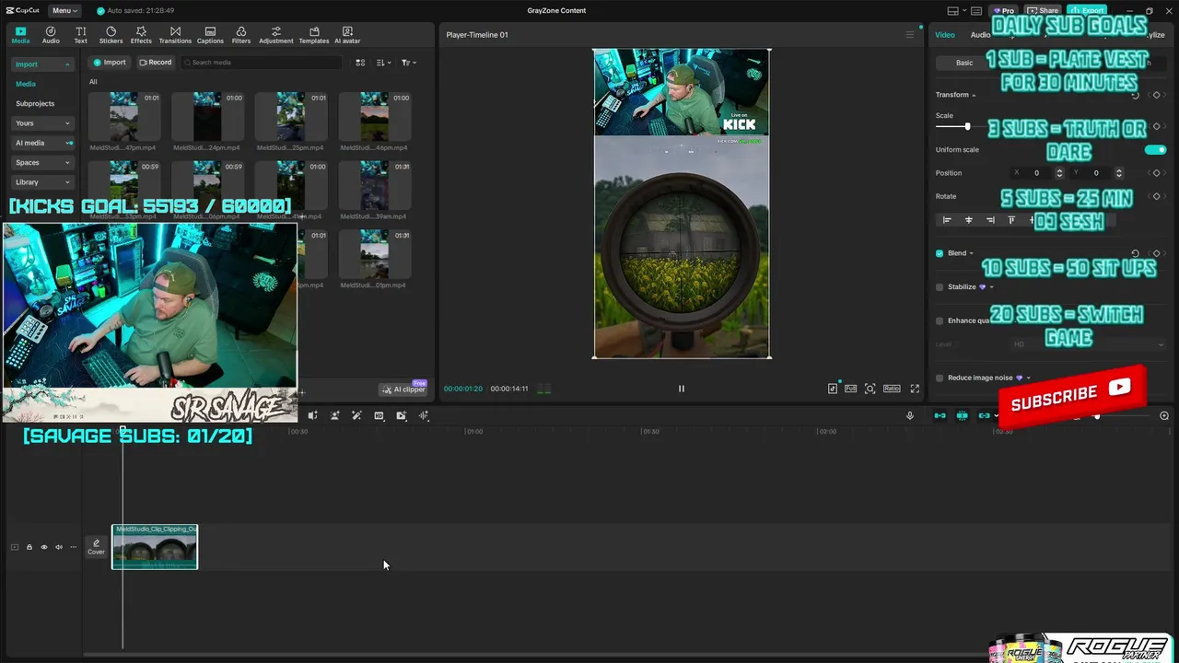Viewport: 1179px width, 663px height.
Task: Open the Filters panel
Action: 241,35
